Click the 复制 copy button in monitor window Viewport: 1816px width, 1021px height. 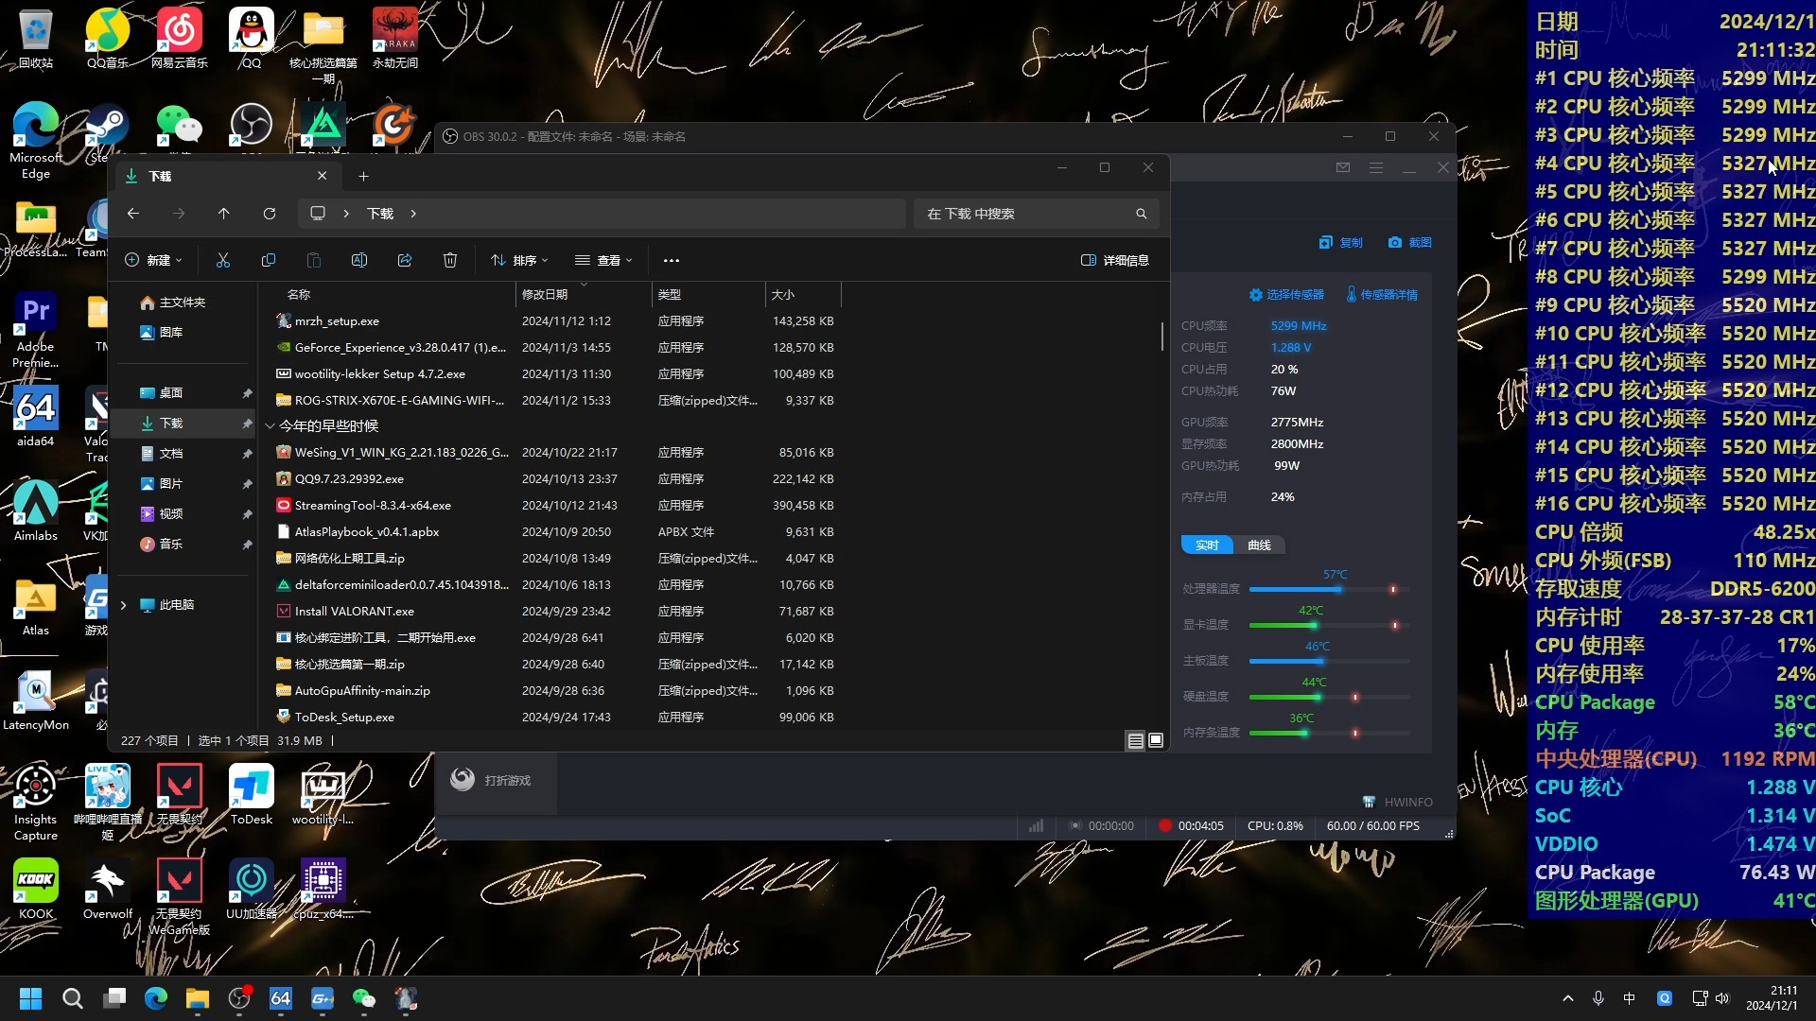click(1341, 243)
